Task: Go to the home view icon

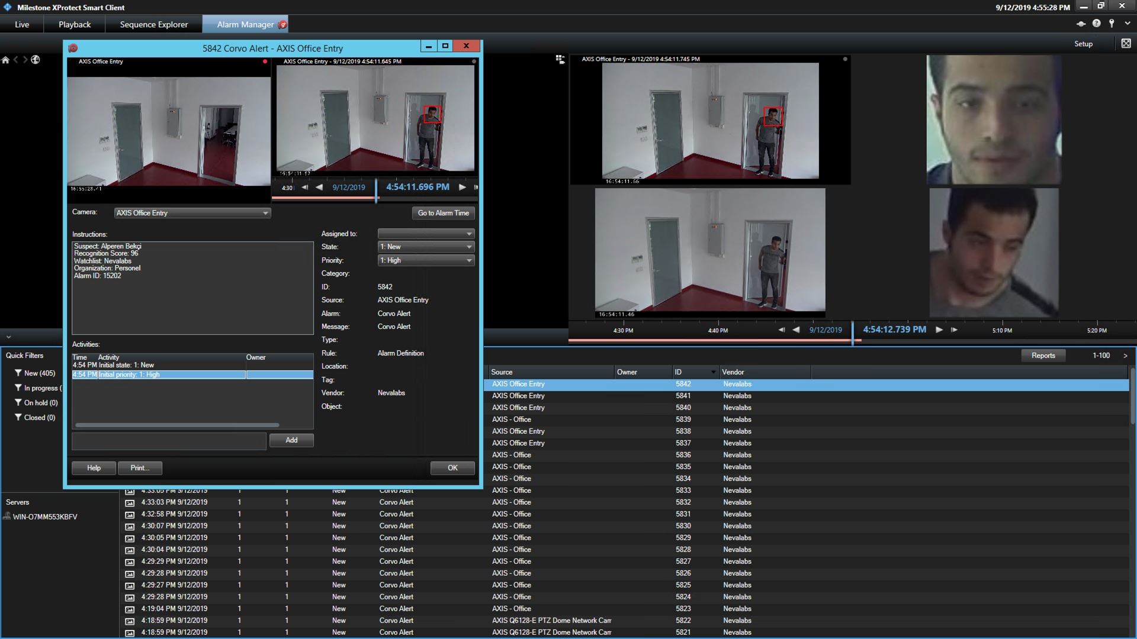Action: tap(5, 60)
